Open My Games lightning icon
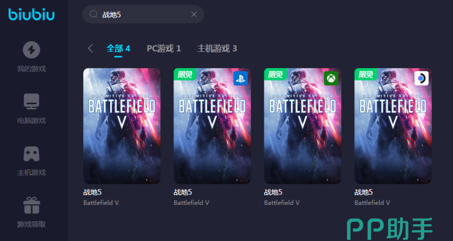Screen dimensions: 453x241 click(x=31, y=50)
